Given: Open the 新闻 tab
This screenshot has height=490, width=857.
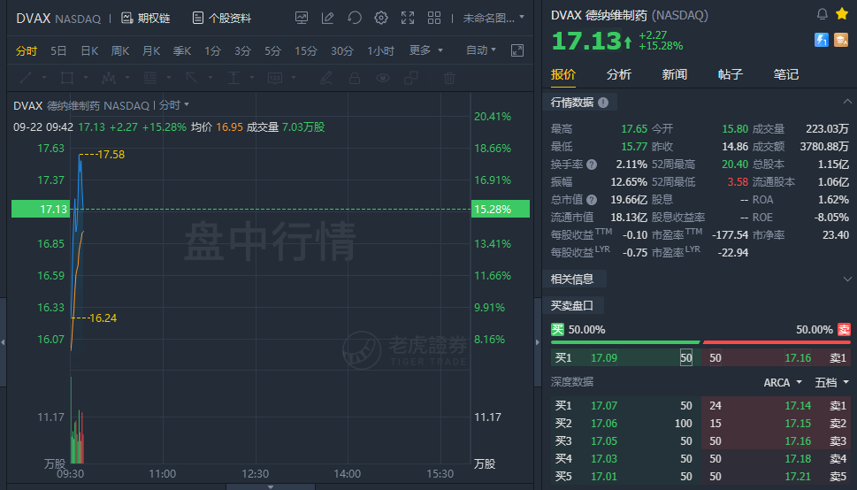Looking at the screenshot, I should click(675, 74).
